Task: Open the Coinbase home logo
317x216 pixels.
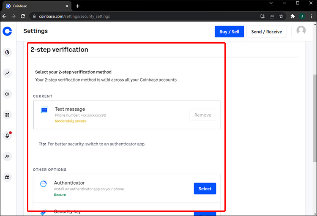Action: pyautogui.click(x=7, y=31)
